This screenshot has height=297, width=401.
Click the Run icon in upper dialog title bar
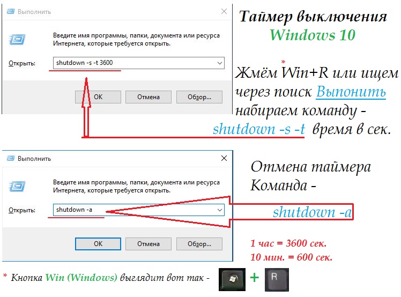11,11
